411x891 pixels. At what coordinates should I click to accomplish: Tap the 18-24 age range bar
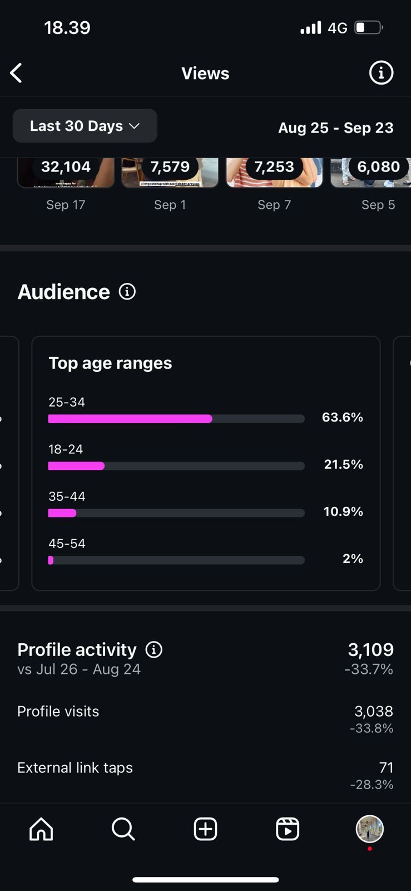(176, 466)
